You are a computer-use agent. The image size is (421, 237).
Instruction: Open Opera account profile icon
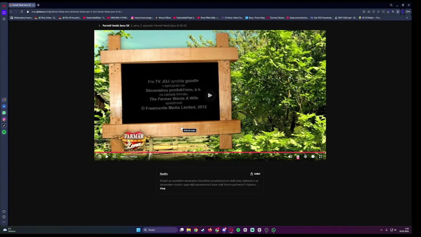398,12
